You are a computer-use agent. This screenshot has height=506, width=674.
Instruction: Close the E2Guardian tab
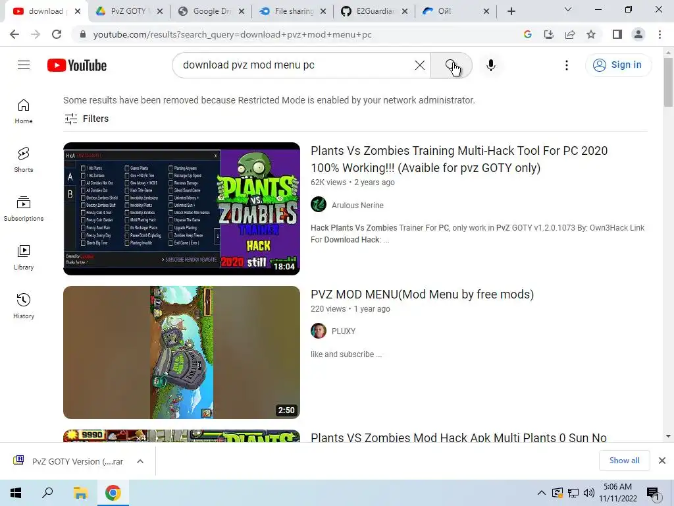[405, 11]
